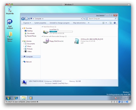
Task: Click the VMware hard disk status icon
Action: pos(122,102)
